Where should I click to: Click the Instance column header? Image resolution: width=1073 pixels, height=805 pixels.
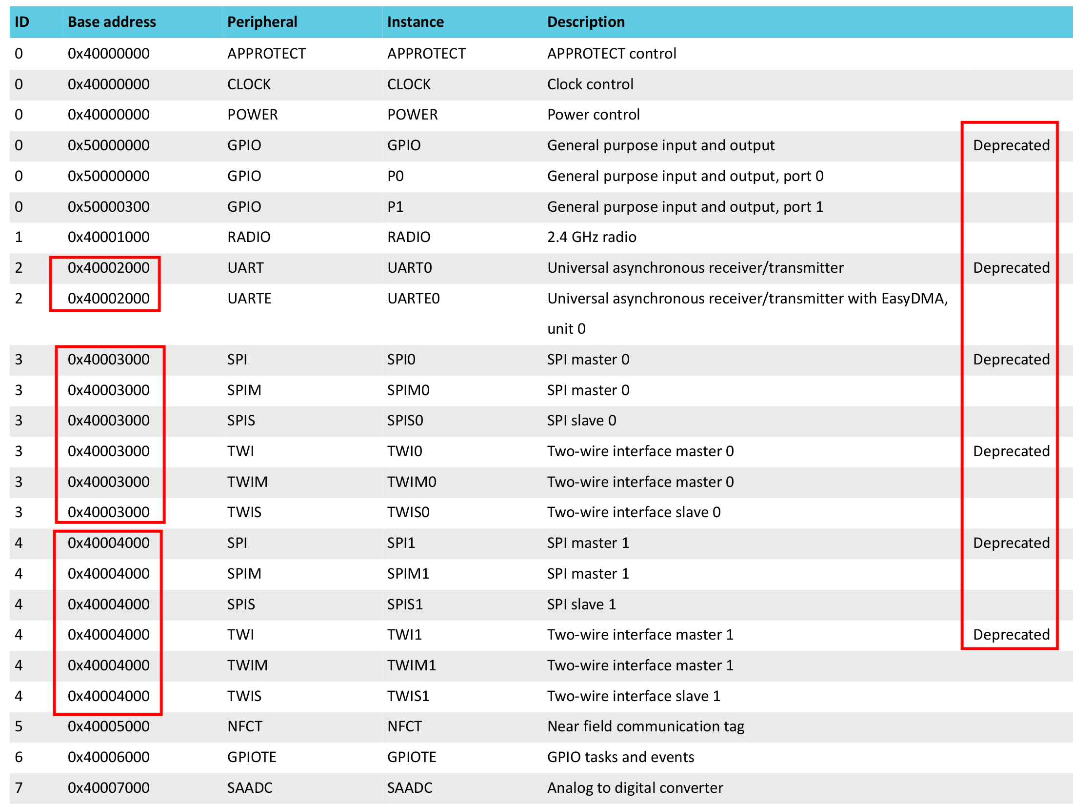coord(415,22)
